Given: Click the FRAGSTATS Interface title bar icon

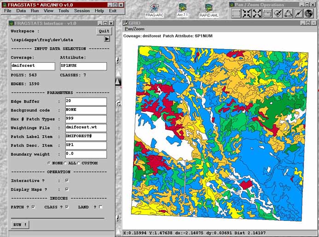Looking at the screenshot, I should [11, 23].
